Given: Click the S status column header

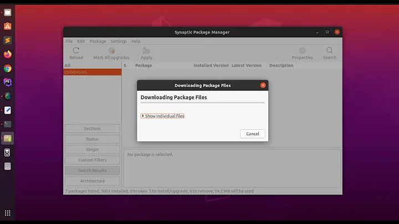Looking at the screenshot, I should coord(125,65).
